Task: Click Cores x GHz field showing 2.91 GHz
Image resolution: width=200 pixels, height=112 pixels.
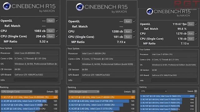Action: pos(36,58)
